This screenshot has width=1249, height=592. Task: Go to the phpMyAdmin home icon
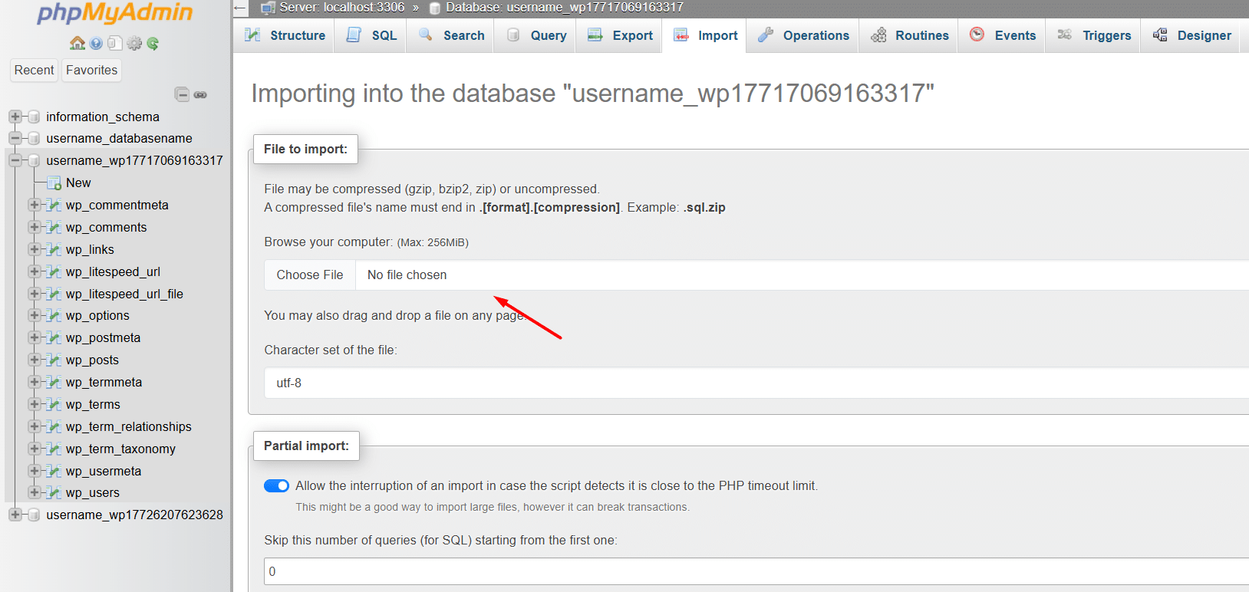coord(77,43)
